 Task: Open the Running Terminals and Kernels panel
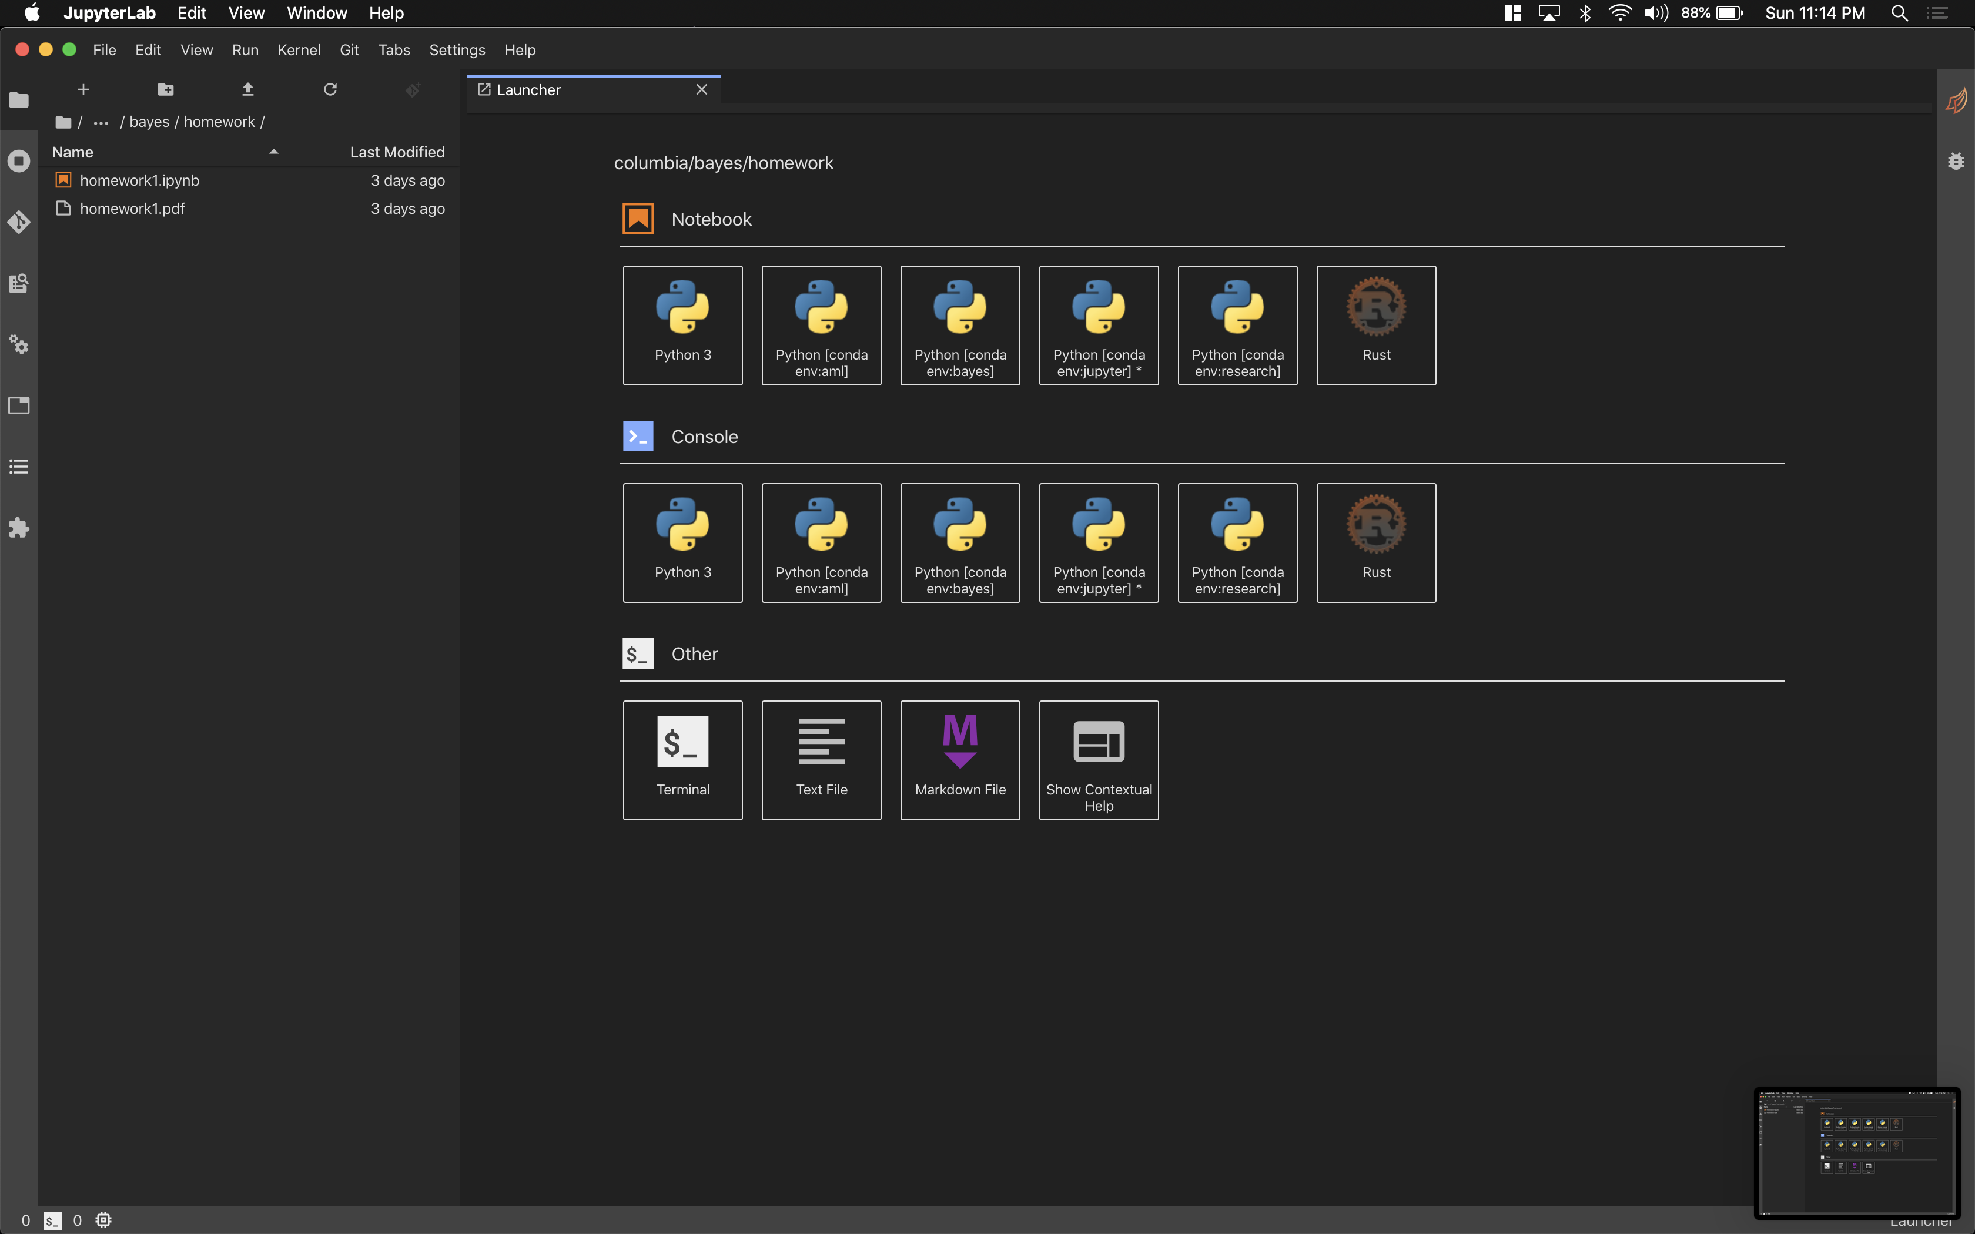coord(19,161)
